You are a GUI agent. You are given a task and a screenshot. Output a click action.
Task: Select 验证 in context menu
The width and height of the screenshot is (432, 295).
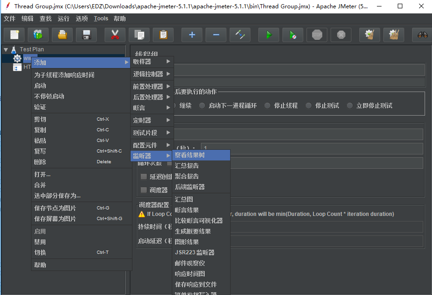point(81,107)
